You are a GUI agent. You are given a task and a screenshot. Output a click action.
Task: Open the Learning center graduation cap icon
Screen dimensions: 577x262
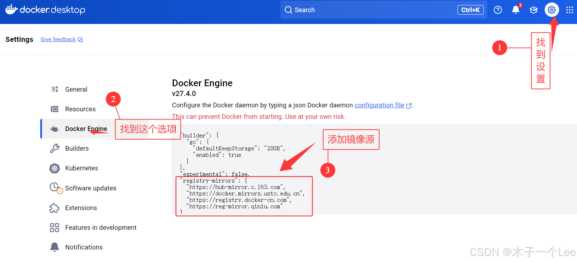click(x=534, y=10)
